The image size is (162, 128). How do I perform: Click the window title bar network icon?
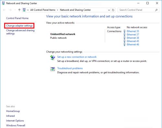coord(3,3)
